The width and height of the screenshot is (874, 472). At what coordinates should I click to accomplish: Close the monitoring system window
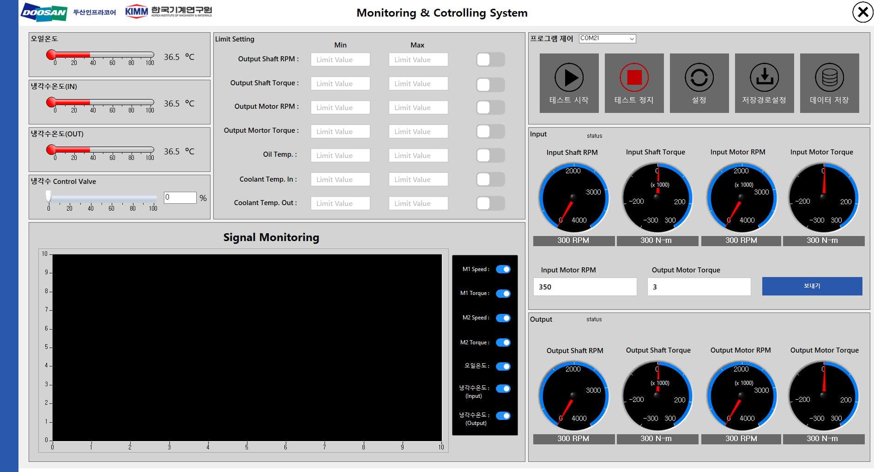(x=862, y=12)
